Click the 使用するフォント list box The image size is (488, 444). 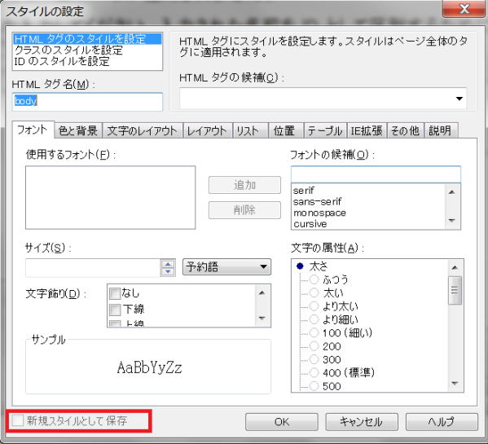pos(111,198)
